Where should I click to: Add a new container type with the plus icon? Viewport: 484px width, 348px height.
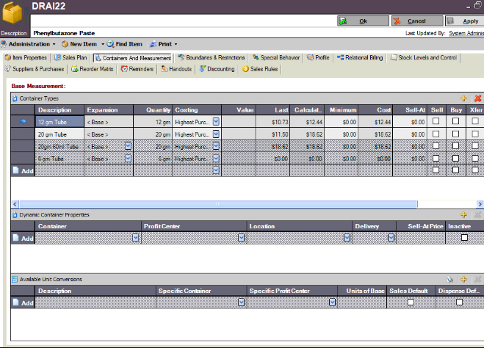[x=463, y=98]
